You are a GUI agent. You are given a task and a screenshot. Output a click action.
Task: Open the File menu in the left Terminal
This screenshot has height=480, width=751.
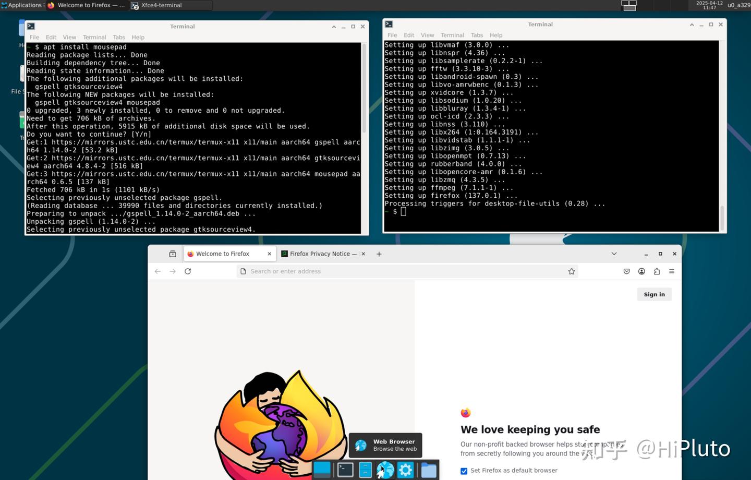34,37
